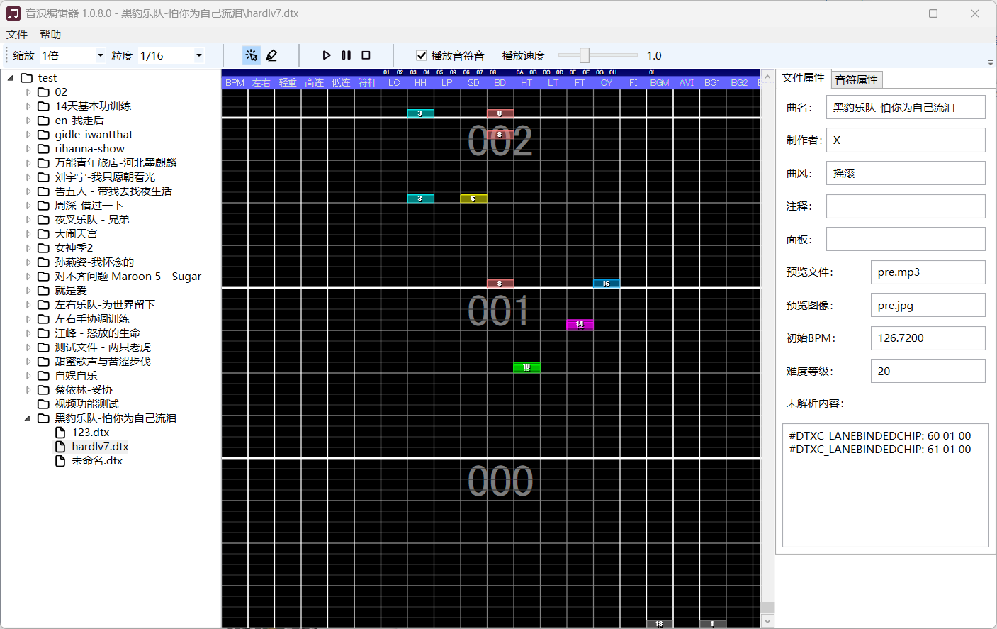Viewport: 997px width, 629px height.
Task: Click the 播放速度 slider handle
Action: point(584,55)
